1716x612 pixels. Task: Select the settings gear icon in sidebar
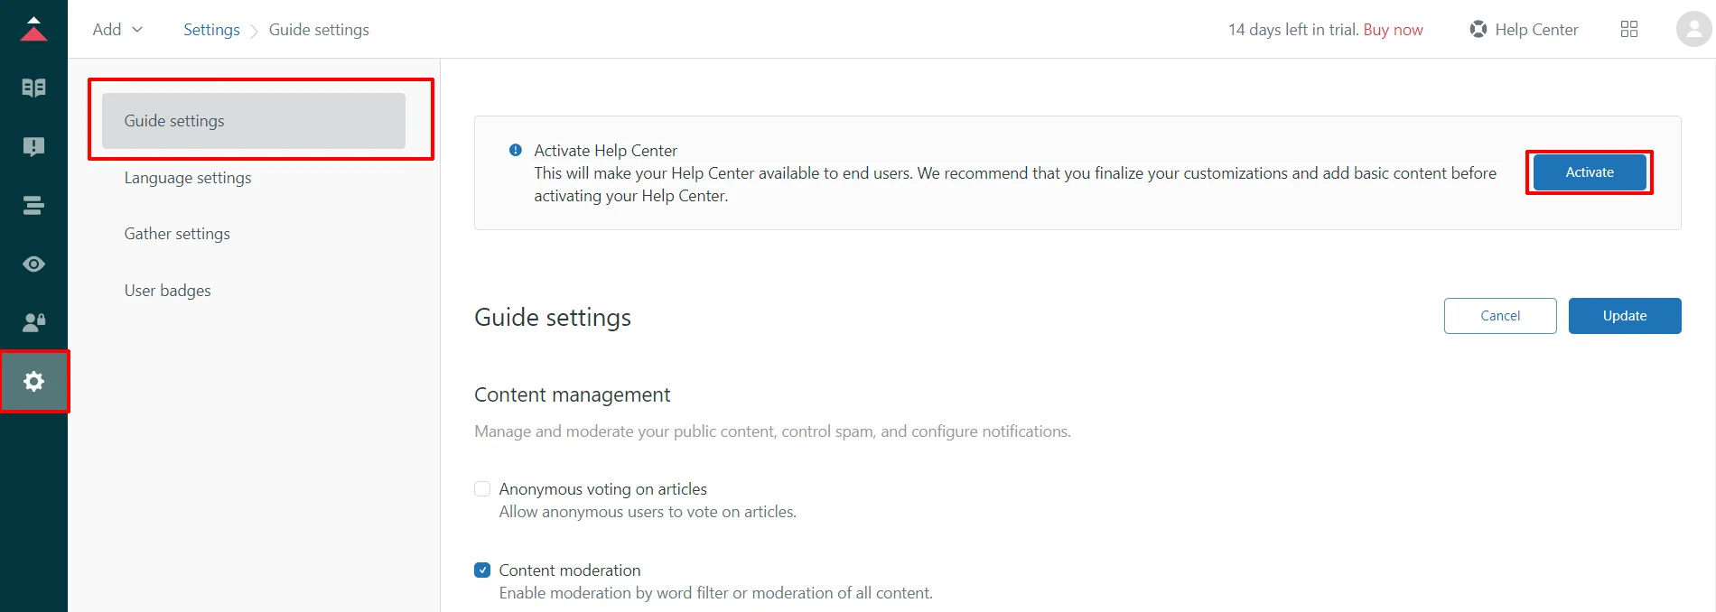(33, 381)
